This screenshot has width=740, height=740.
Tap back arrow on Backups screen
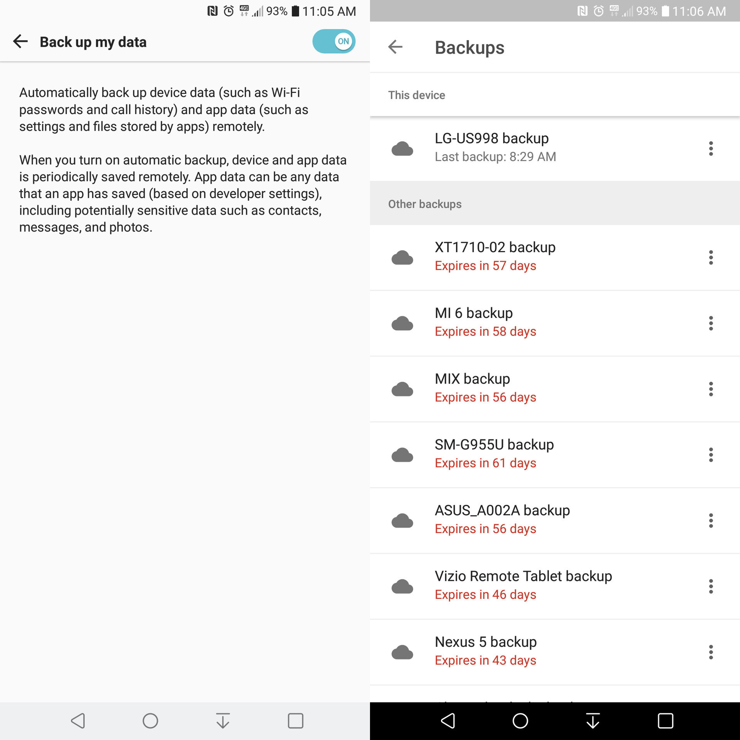(395, 47)
